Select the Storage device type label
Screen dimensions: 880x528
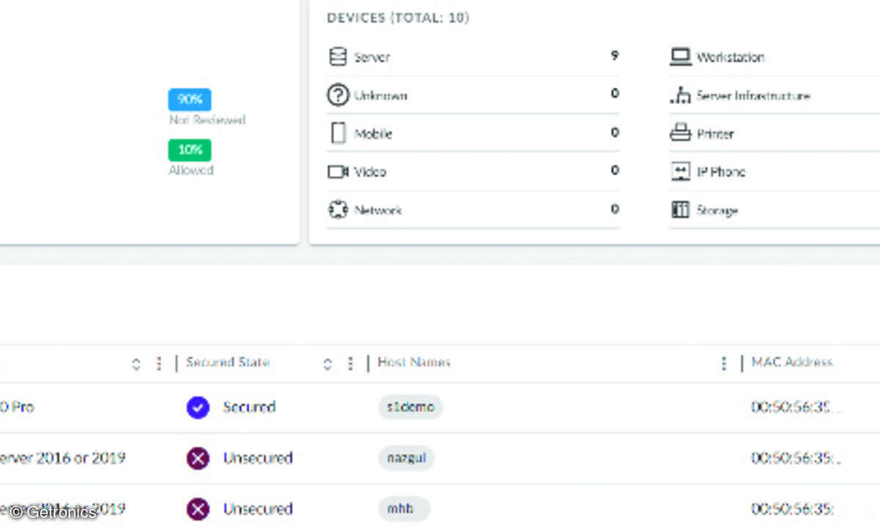717,210
